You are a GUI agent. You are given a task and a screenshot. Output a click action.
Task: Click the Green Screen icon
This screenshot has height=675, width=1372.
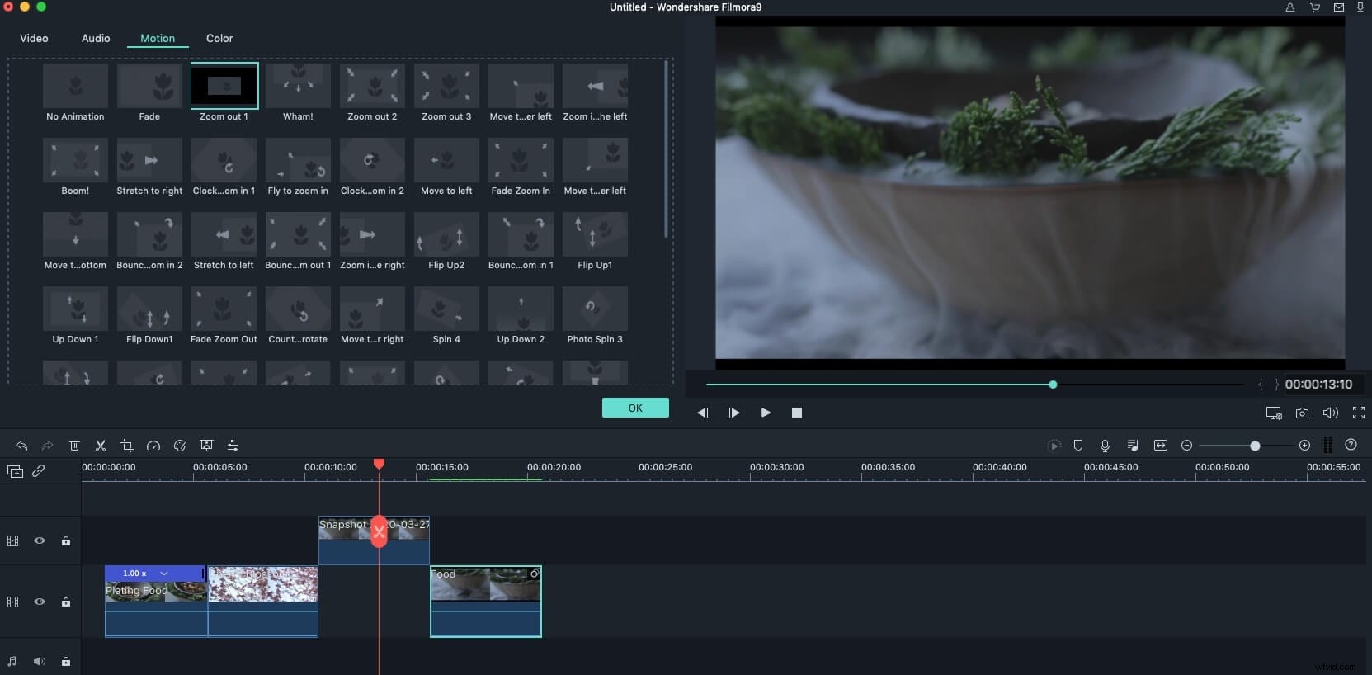(x=206, y=446)
